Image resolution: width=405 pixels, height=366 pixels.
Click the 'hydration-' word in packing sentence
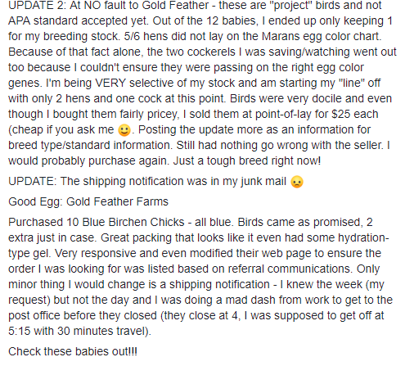(x=363, y=237)
